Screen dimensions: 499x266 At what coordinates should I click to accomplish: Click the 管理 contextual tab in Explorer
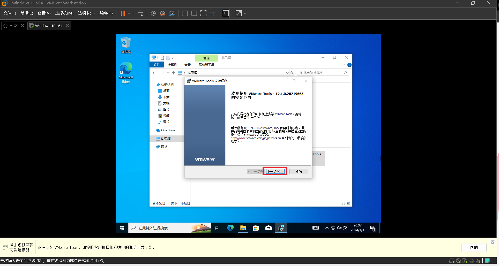tap(206, 58)
